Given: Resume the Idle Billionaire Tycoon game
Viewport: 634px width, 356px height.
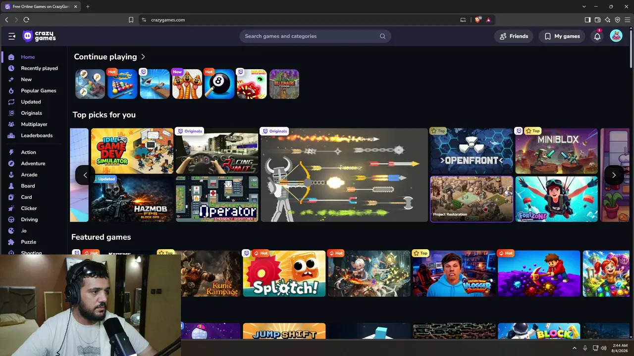Looking at the screenshot, I should (x=284, y=84).
